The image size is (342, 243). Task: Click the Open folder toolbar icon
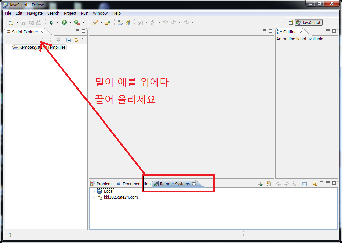click(107, 23)
